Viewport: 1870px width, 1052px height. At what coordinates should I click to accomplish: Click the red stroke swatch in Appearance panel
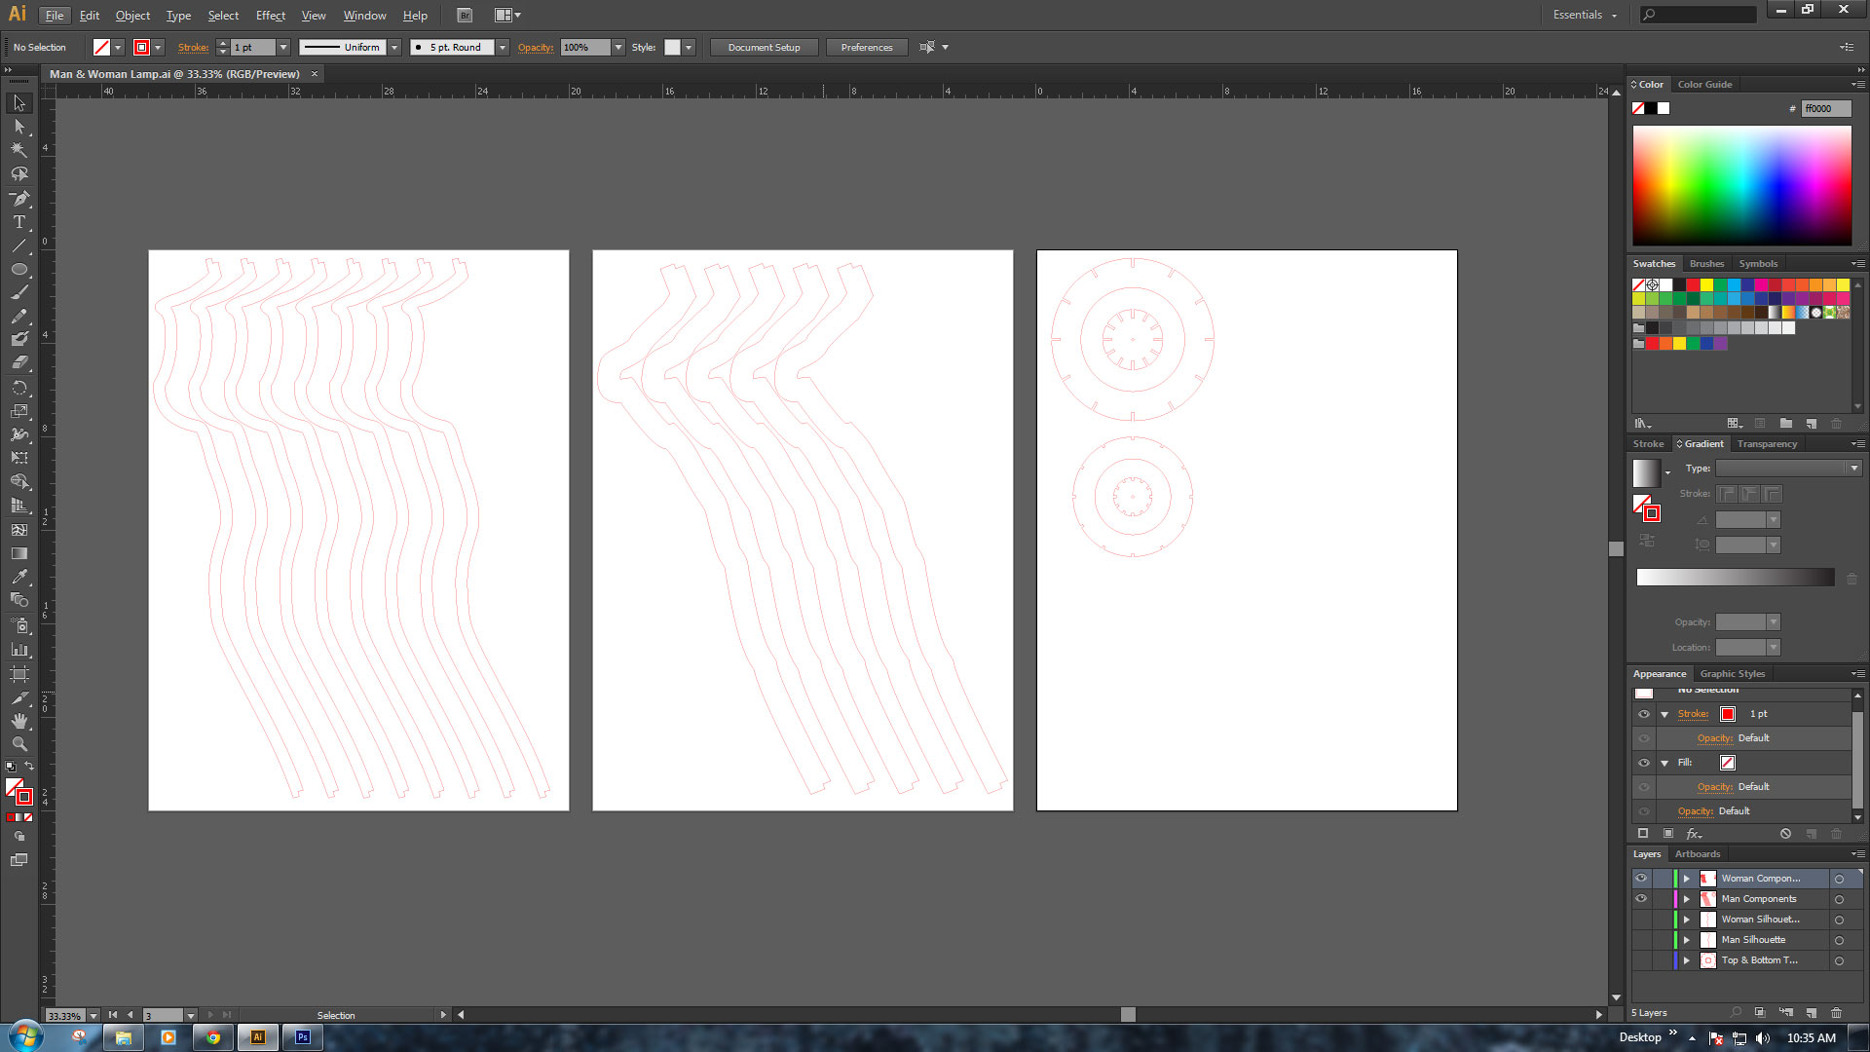(x=1728, y=714)
